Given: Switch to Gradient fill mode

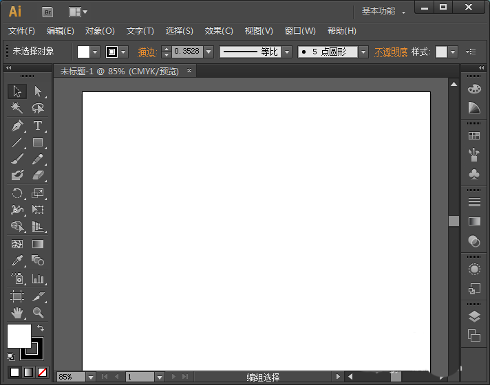Looking at the screenshot, I should coord(28,372).
